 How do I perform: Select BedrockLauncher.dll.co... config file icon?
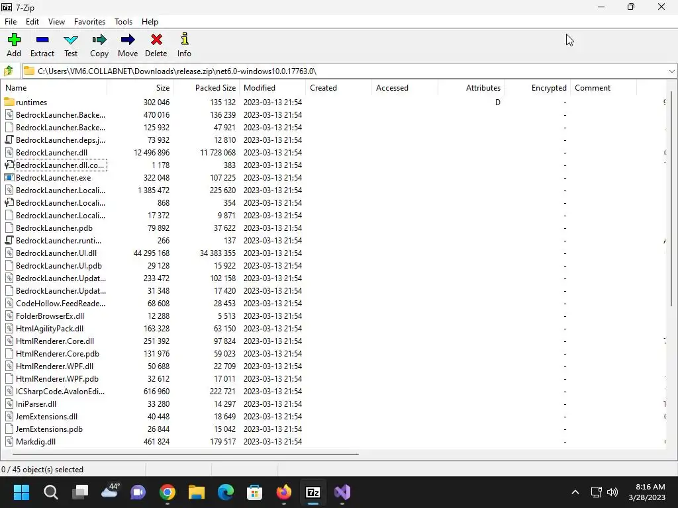[x=9, y=165]
